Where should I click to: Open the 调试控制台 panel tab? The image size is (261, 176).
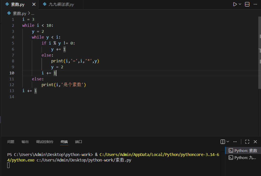[x=45, y=142]
